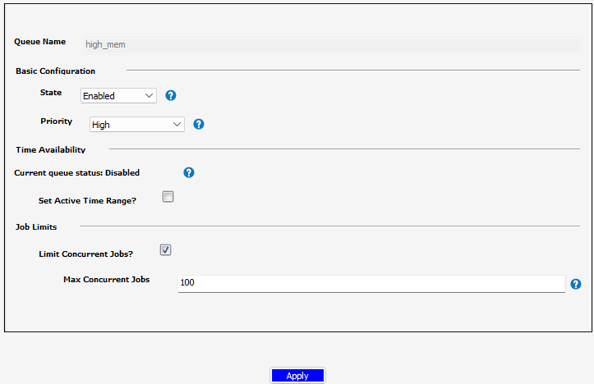The image size is (594, 384).
Task: Click the Apply button
Action: [297, 375]
